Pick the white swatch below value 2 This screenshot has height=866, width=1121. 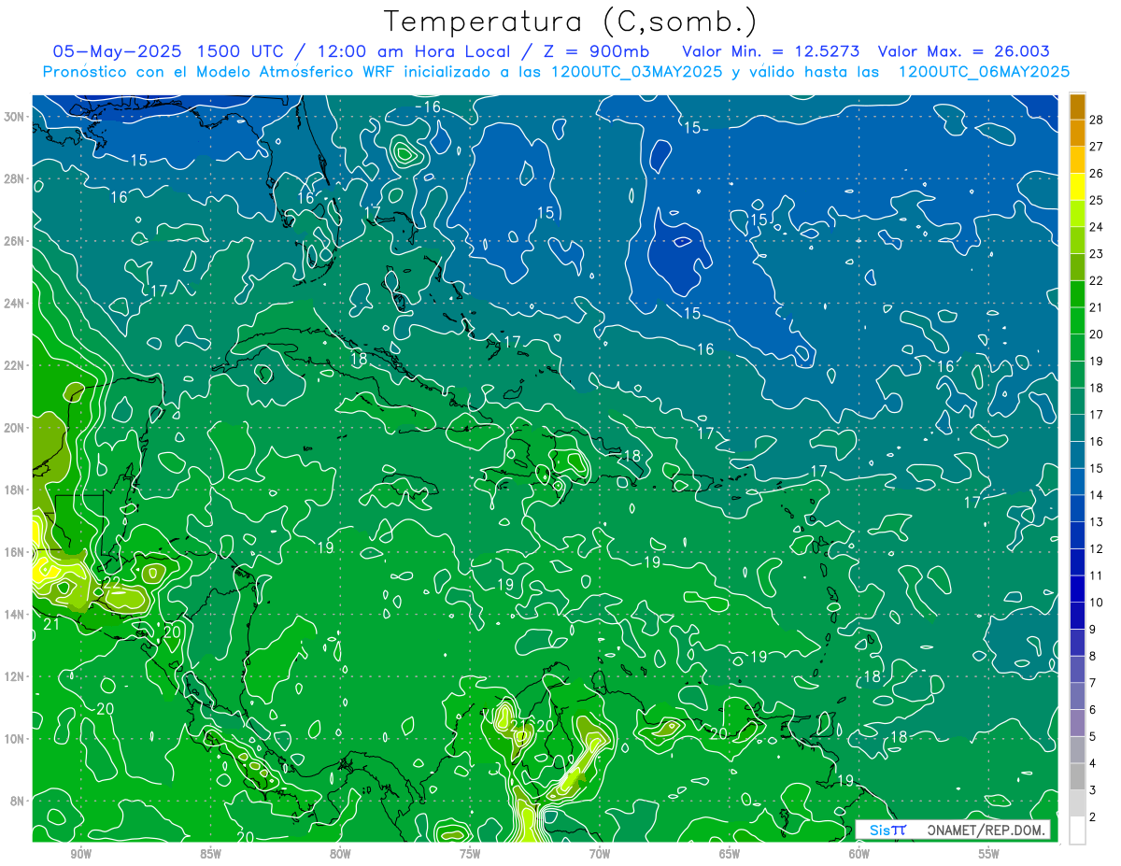[1077, 831]
